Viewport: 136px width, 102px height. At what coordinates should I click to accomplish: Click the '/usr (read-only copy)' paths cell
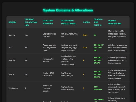(x=69, y=48)
